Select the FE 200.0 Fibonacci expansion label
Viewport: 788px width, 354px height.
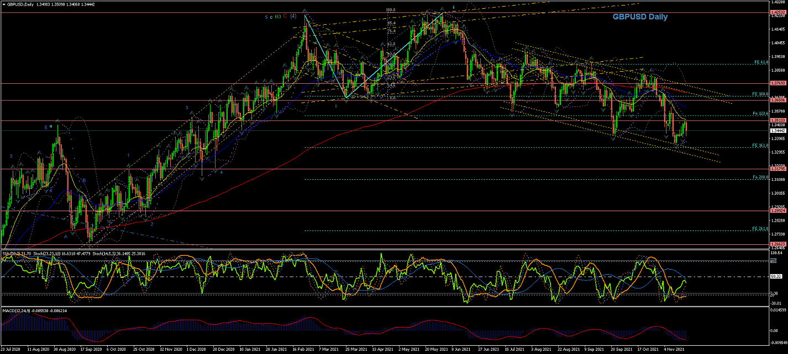click(760, 178)
